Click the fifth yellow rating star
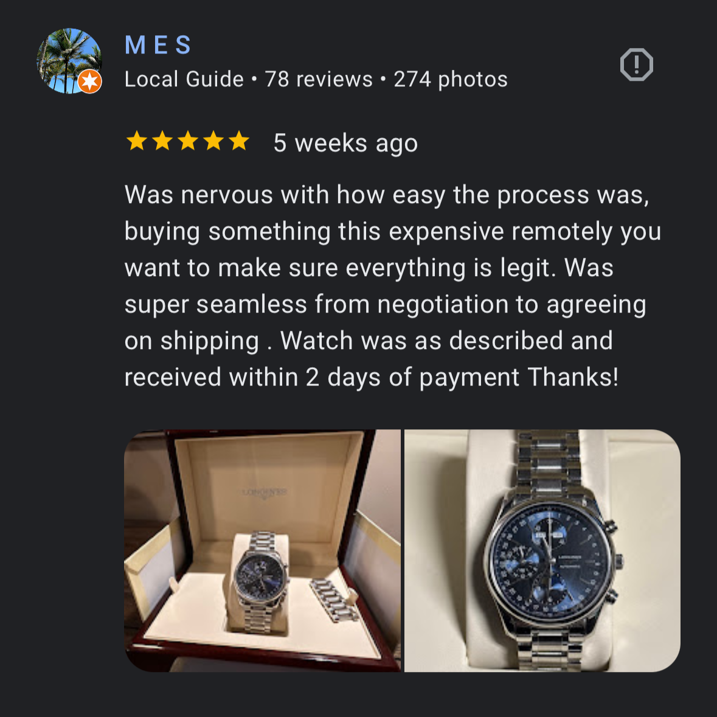The height and width of the screenshot is (717, 717). [x=238, y=141]
